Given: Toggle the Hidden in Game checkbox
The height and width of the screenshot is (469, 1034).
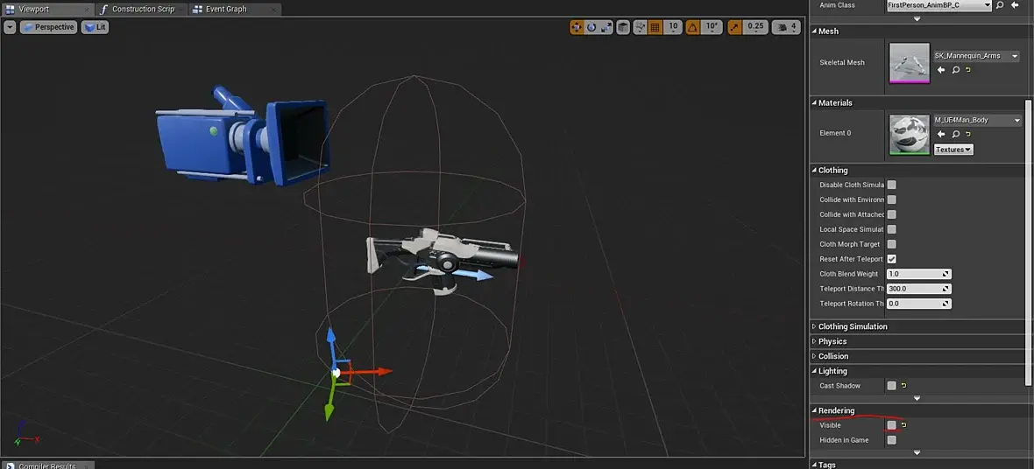Looking at the screenshot, I should tap(891, 440).
